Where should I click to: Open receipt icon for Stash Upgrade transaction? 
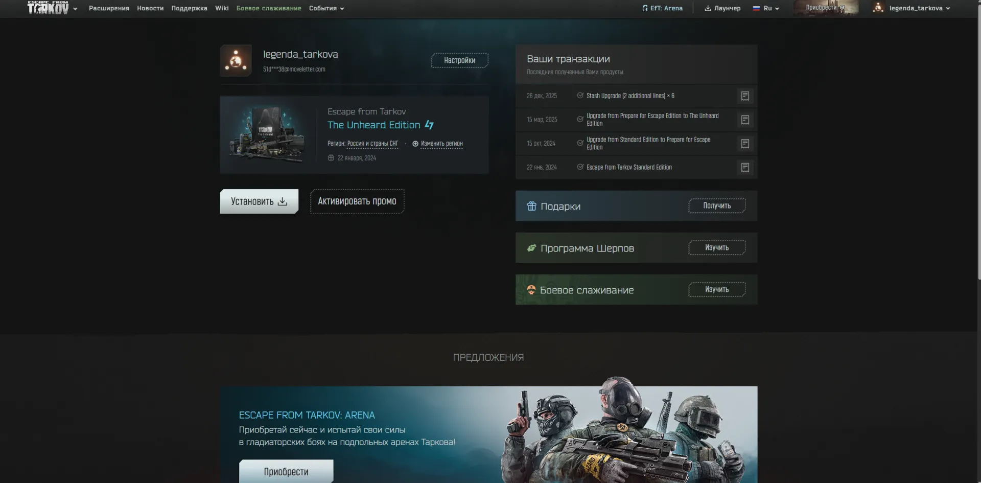[745, 96]
